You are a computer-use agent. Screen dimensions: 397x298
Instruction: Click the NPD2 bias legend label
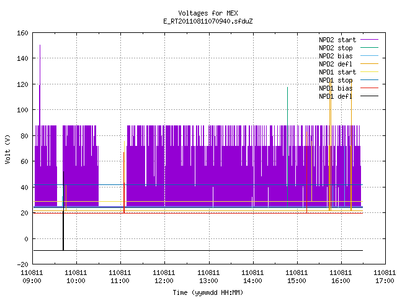point(336,56)
